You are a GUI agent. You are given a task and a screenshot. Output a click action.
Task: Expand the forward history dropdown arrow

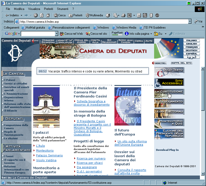(x=31, y=15)
